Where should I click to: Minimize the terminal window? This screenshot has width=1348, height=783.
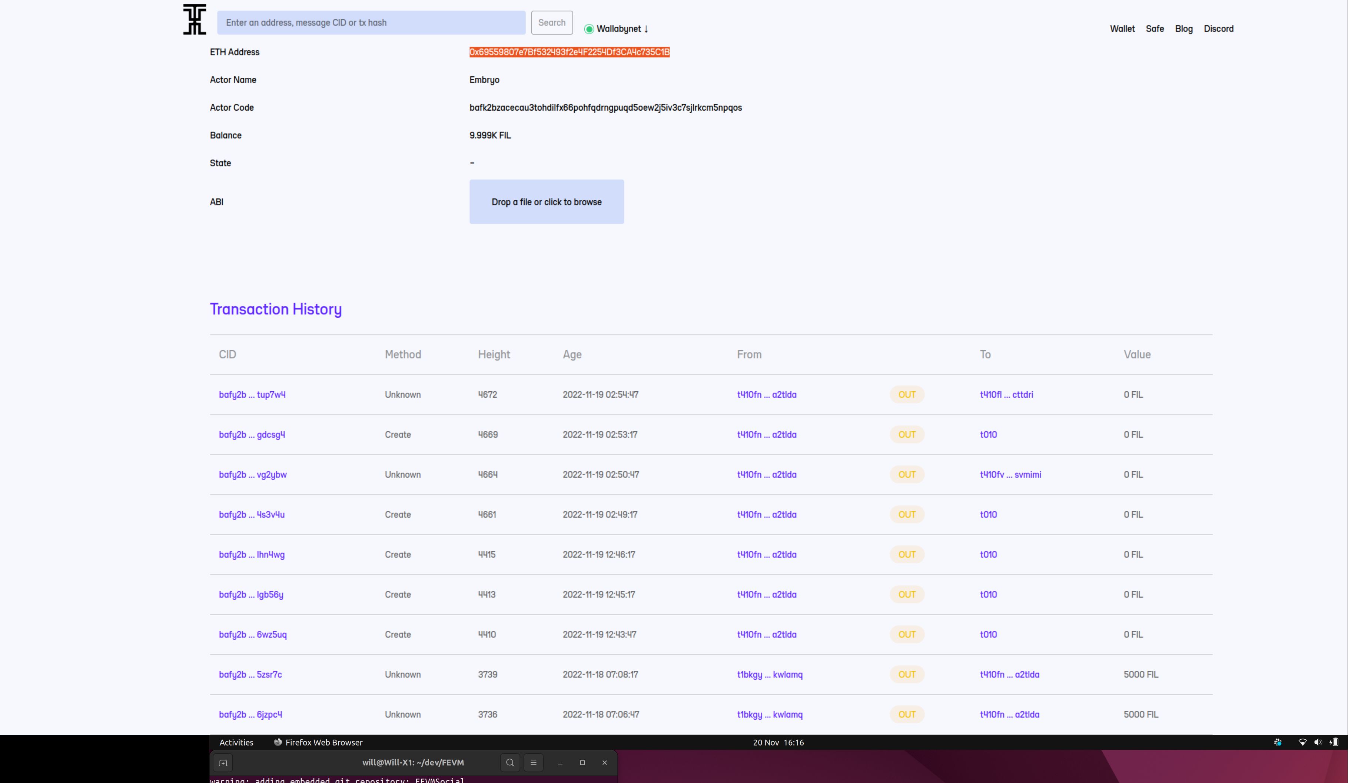click(560, 763)
